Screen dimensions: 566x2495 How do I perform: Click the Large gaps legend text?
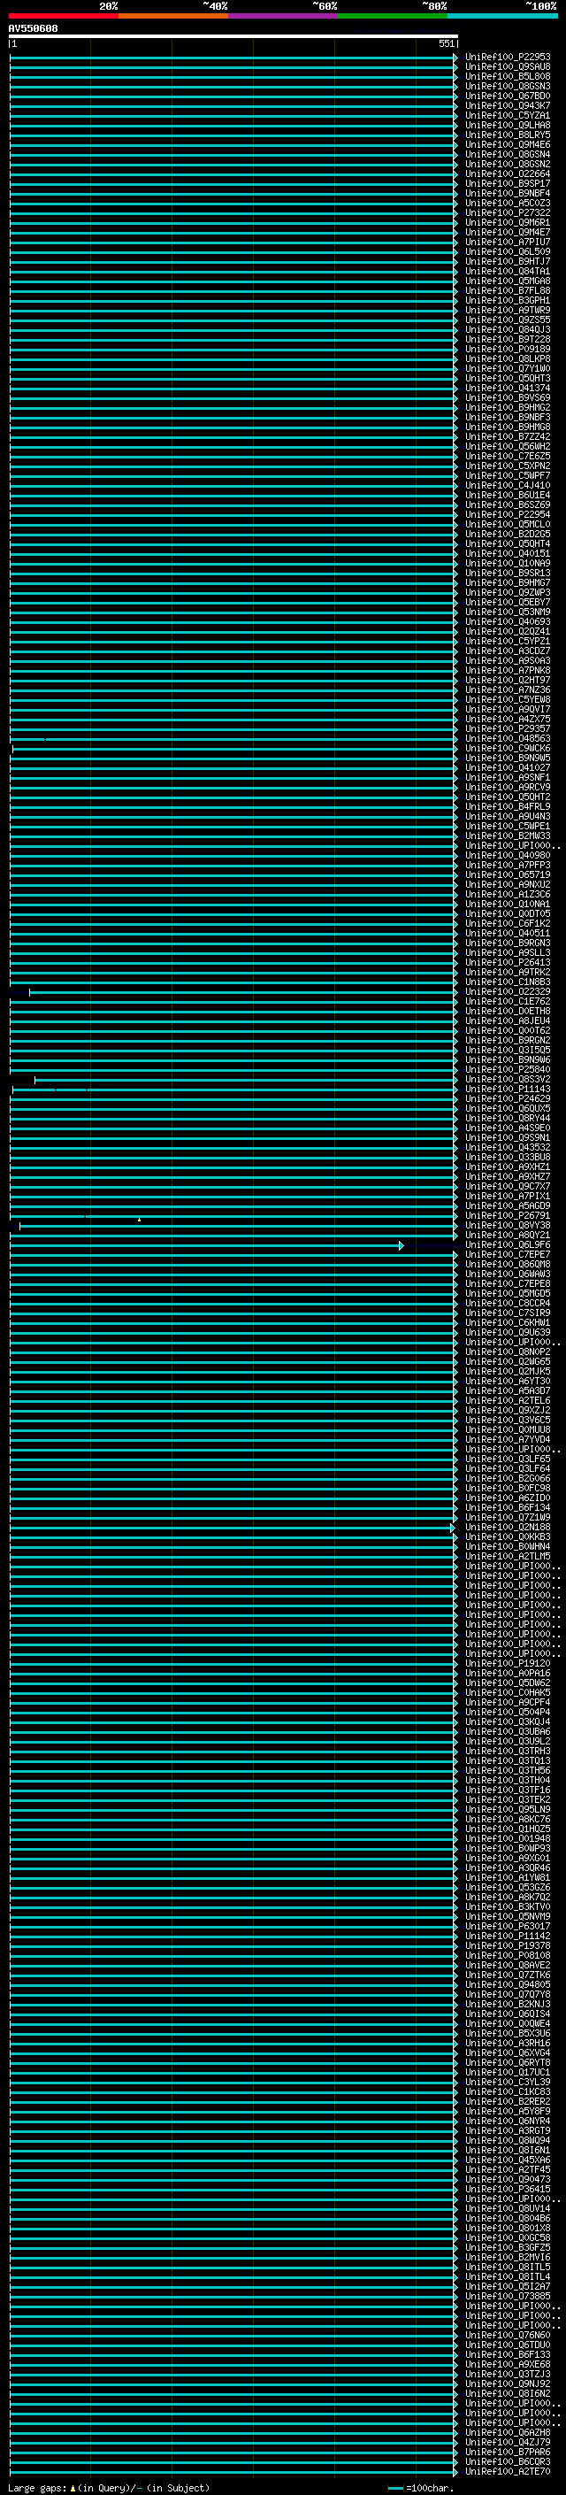click(109, 2487)
